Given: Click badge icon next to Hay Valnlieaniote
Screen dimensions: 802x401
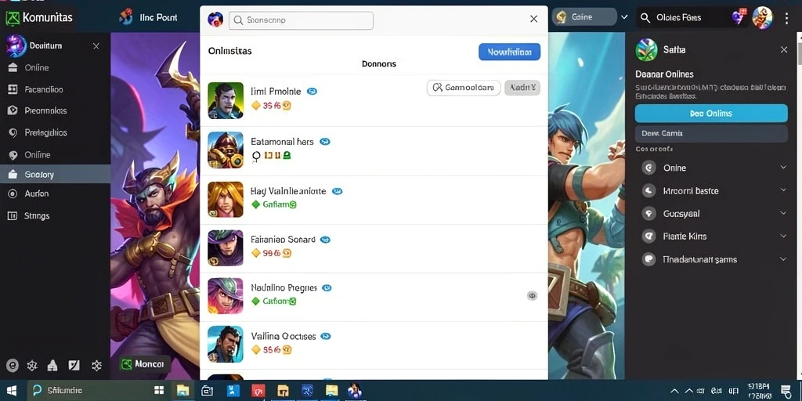Looking at the screenshot, I should [337, 191].
